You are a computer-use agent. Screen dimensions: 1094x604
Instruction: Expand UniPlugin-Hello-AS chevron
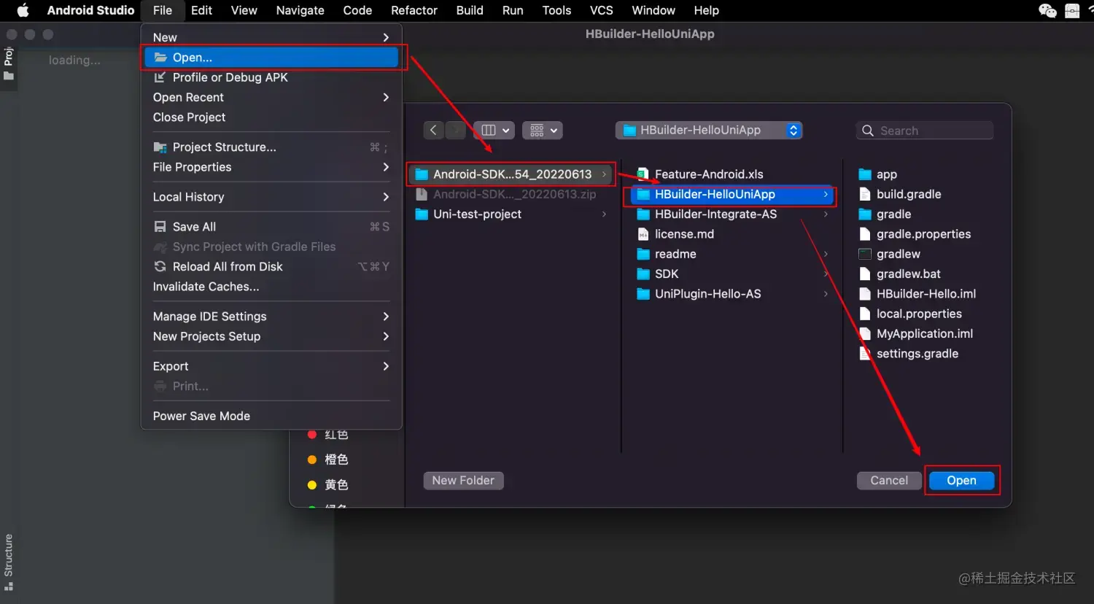coord(826,294)
